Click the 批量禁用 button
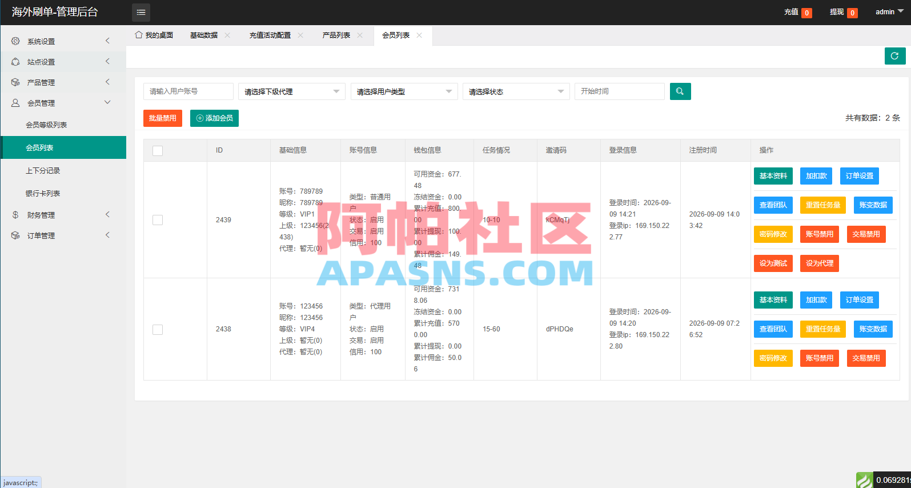The width and height of the screenshot is (911, 488). point(163,118)
